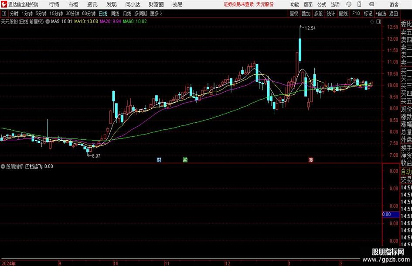Click the 6.97 low price label
Image resolution: width=412 pixels, height=266 pixels.
[96, 156]
